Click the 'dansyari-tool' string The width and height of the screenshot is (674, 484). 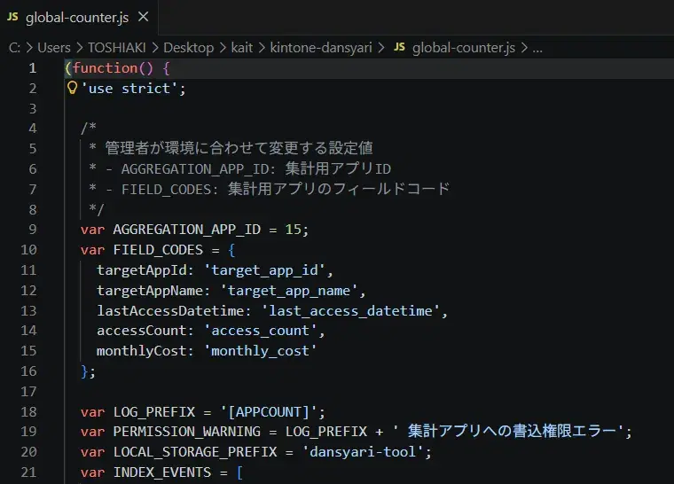tap(363, 452)
